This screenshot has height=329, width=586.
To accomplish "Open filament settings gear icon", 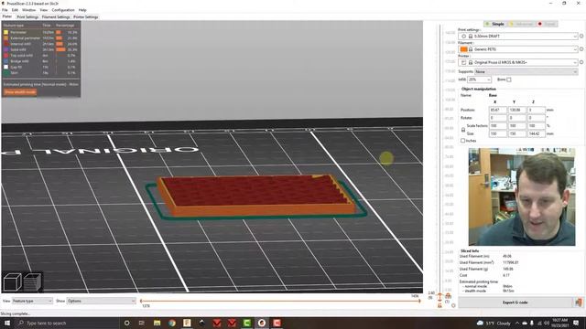I will [581, 49].
